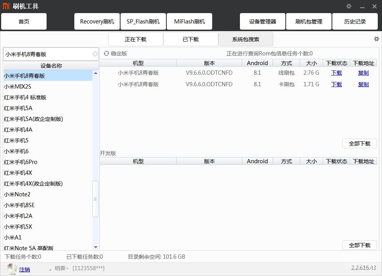This screenshot has height=276, width=382.
Task: Click stable table 版本 column header
Action: (209, 63)
